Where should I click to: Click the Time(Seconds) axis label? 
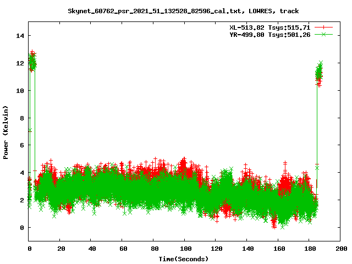coord(184,259)
